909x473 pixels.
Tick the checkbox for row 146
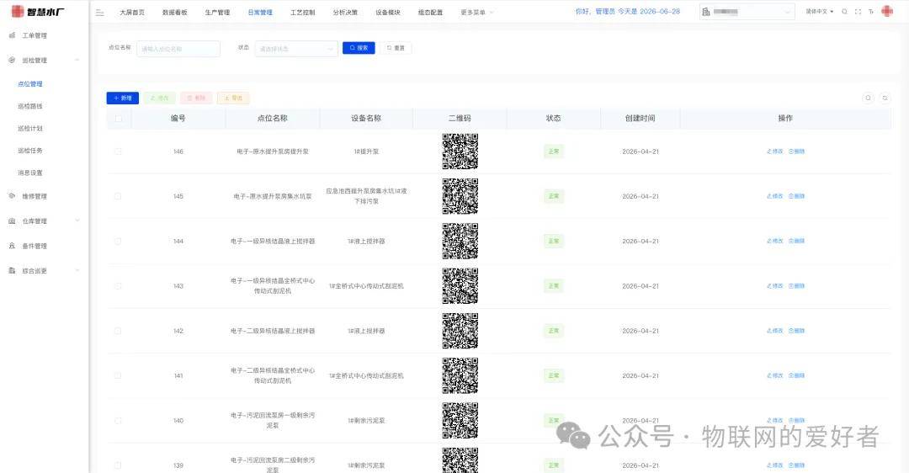(x=118, y=151)
